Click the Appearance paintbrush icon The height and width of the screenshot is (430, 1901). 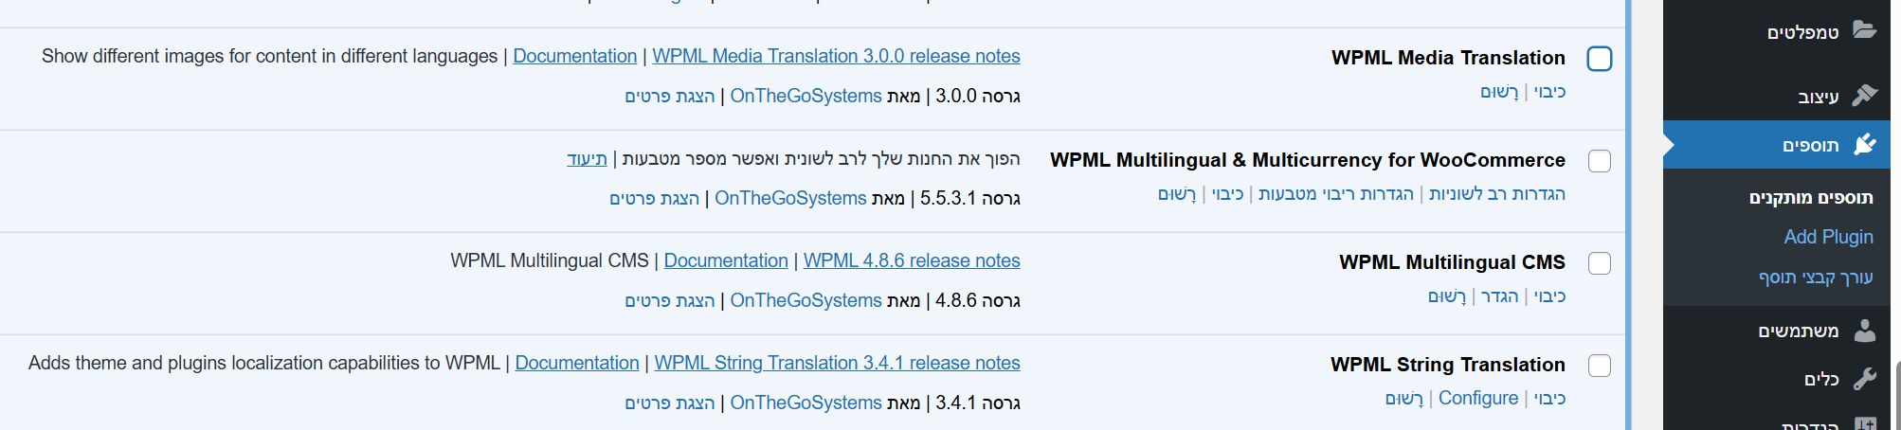[1864, 95]
